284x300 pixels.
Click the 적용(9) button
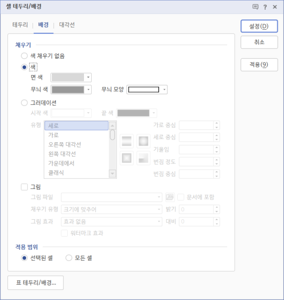tap(259, 65)
